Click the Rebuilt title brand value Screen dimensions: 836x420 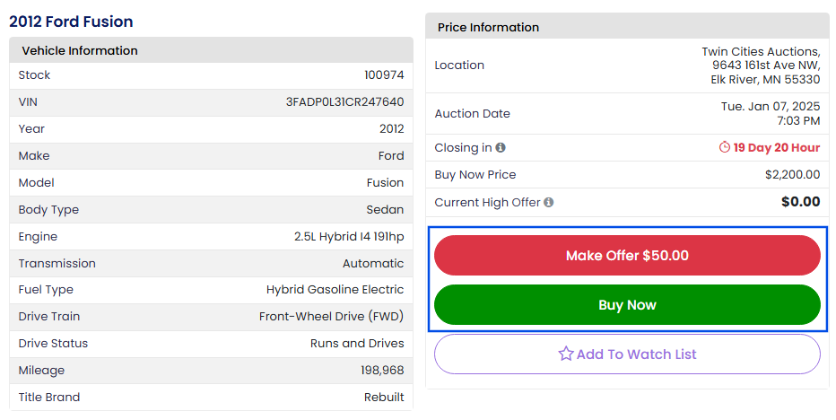(384, 398)
